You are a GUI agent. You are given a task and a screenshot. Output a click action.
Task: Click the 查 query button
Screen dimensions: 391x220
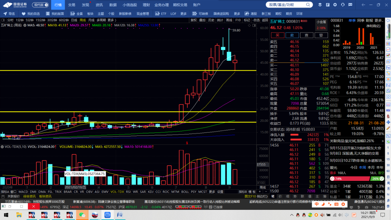307,35
